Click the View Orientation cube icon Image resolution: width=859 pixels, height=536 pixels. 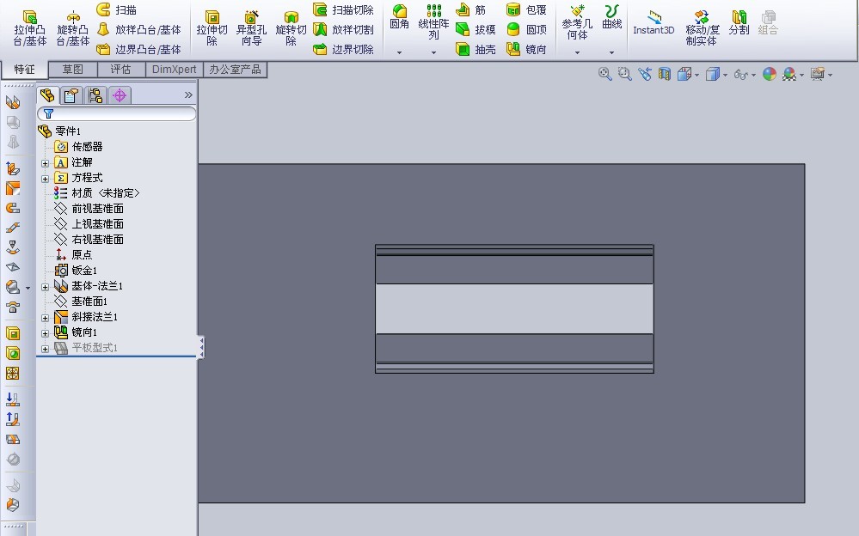pos(684,74)
